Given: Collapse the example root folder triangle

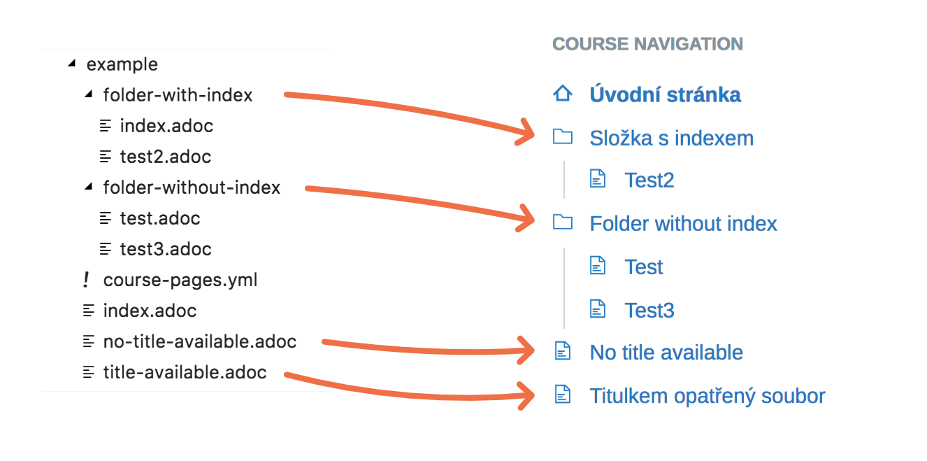Looking at the screenshot, I should tap(71, 64).
